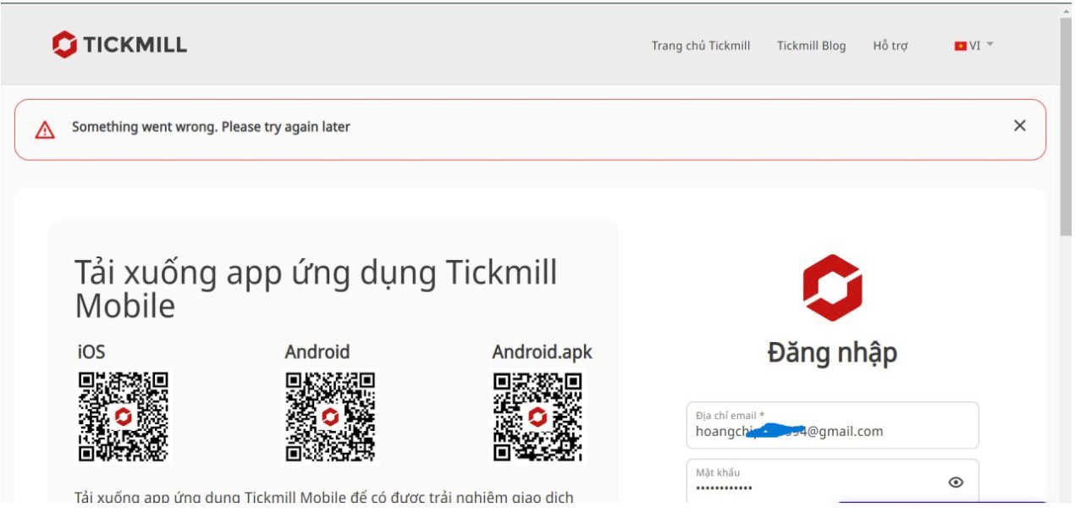Screen dimensions: 1075x508
Task: Click the Tickmill logo in header
Action: coord(119,45)
